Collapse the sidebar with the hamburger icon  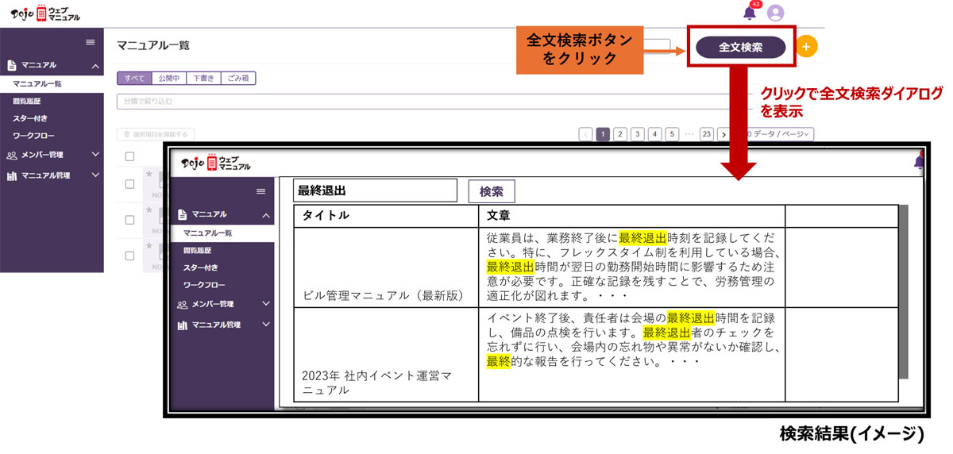[91, 42]
